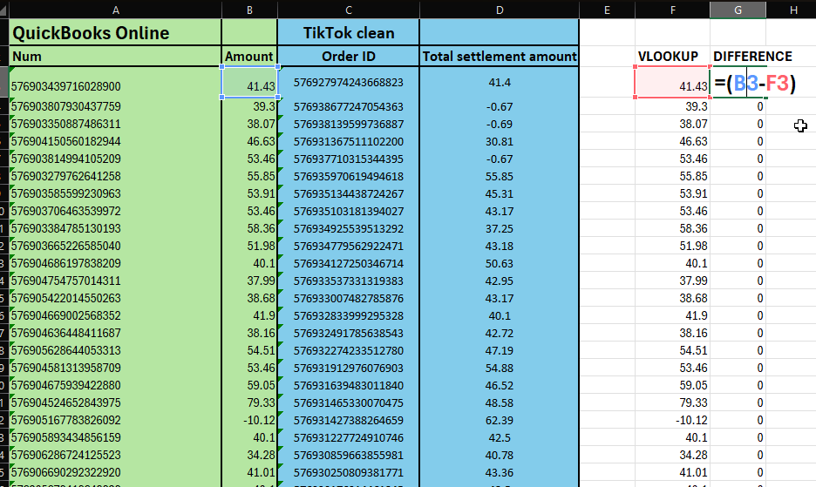Click Order ID cell 576938677247054363
The width and height of the screenshot is (816, 487).
tap(348, 106)
